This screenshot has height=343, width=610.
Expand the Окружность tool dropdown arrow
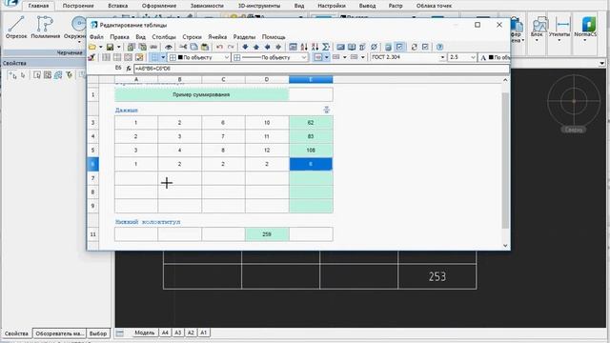[79, 42]
